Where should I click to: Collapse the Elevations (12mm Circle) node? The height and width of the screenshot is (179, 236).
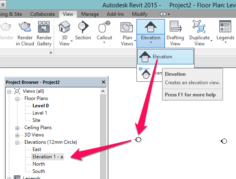17,143
